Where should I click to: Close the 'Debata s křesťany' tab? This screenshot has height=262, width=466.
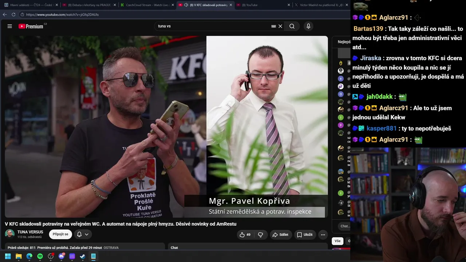[115, 5]
